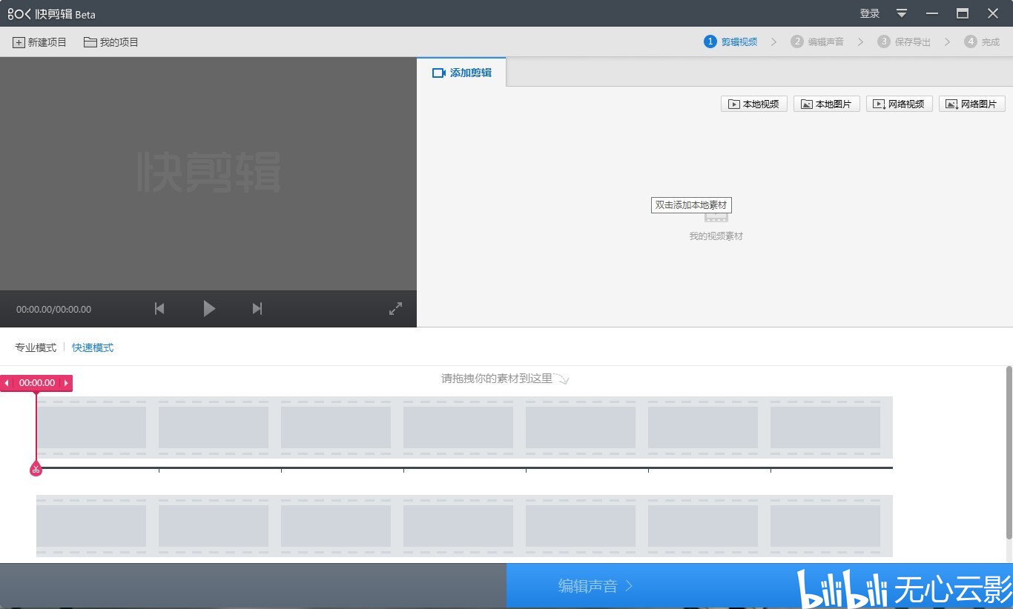Click 登录 to sign in
The height and width of the screenshot is (609, 1013).
tap(869, 13)
